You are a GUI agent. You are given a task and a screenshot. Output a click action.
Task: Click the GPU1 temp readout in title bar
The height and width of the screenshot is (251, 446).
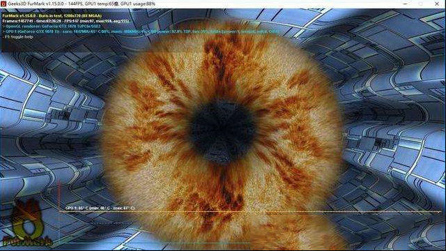point(101,4)
